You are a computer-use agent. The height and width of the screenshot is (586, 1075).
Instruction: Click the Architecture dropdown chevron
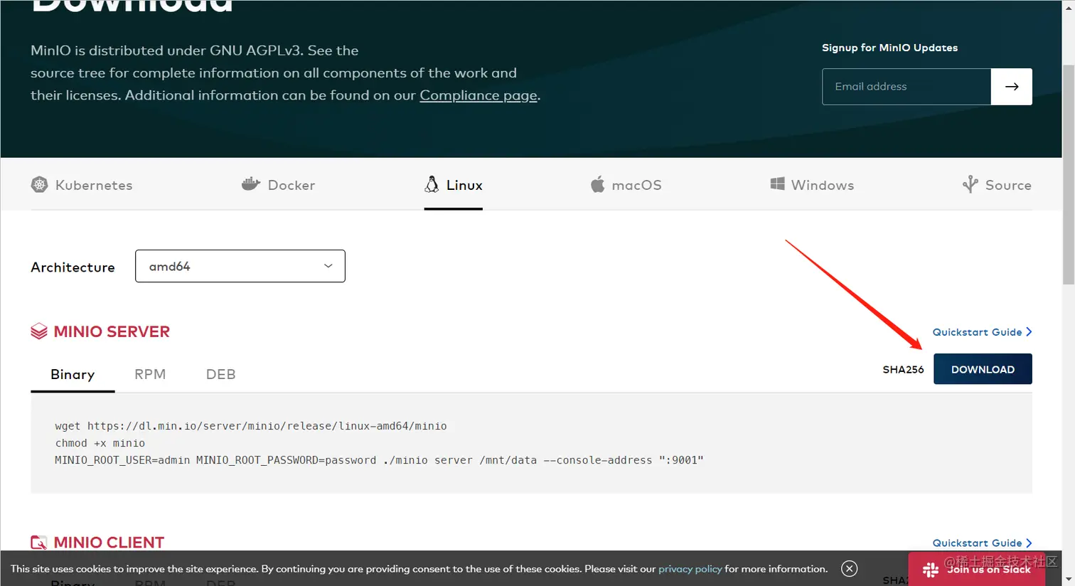coord(328,266)
